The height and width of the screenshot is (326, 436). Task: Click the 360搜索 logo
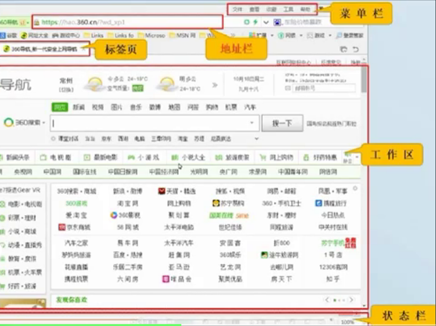(8, 122)
